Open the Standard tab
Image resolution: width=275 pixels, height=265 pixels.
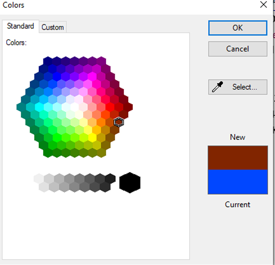pyautogui.click(x=21, y=26)
